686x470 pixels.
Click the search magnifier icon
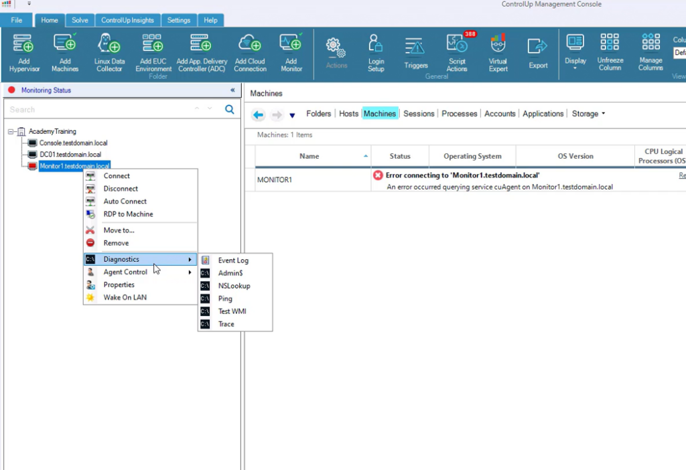coord(229,109)
